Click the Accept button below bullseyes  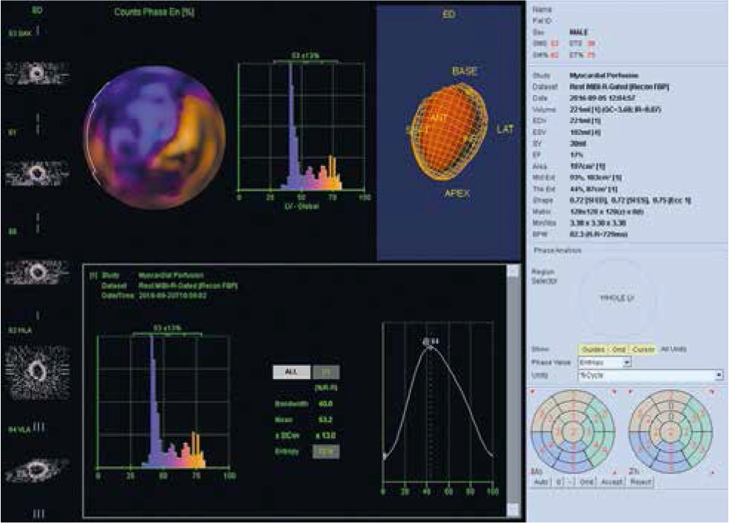(611, 481)
